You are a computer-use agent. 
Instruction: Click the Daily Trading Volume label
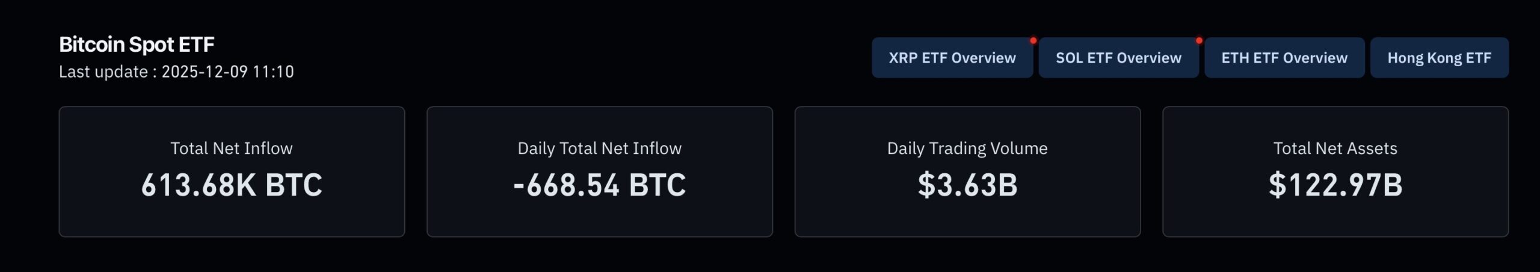[x=967, y=148]
